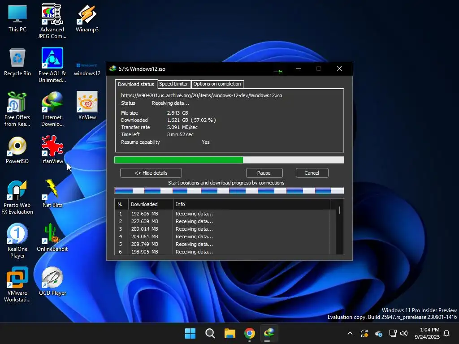Click the Downloaded column header

(x=151, y=204)
